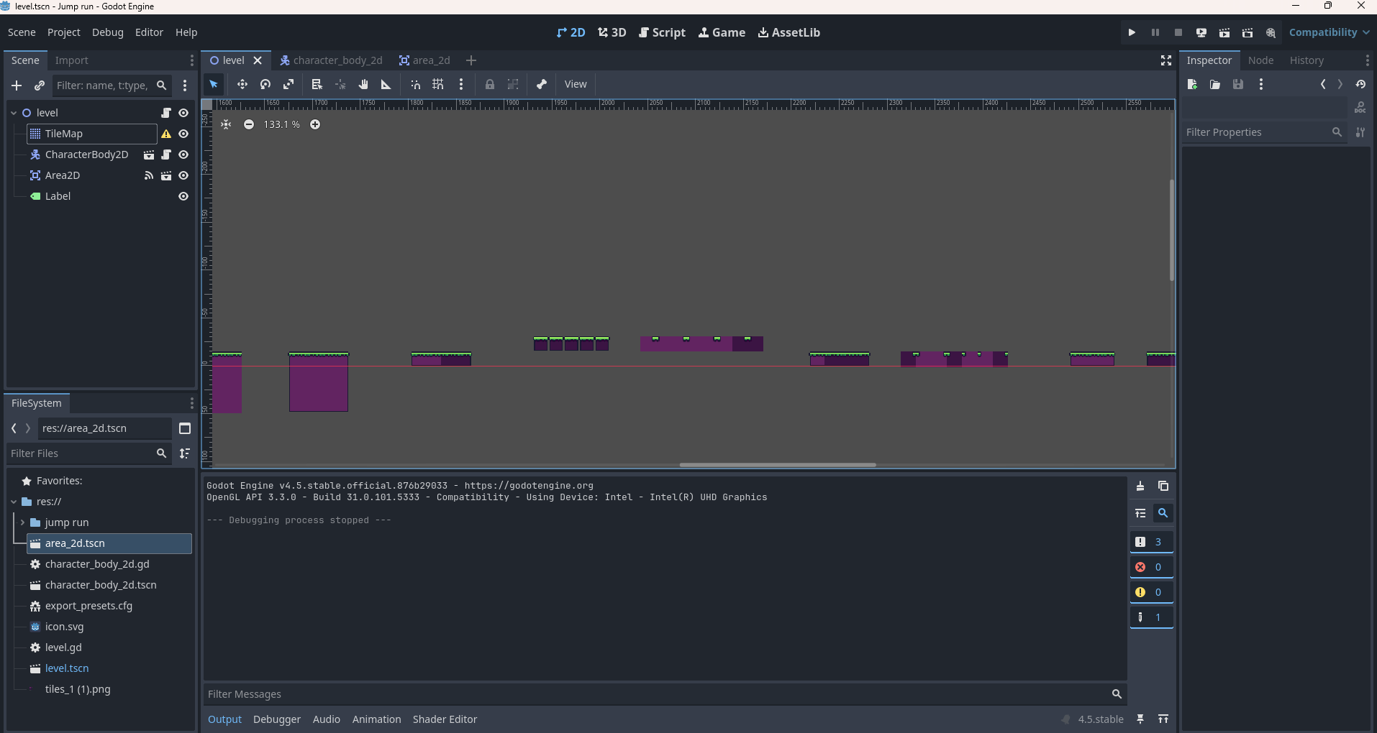This screenshot has height=733, width=1377.
Task: Stop the running project
Action: coord(1178,32)
